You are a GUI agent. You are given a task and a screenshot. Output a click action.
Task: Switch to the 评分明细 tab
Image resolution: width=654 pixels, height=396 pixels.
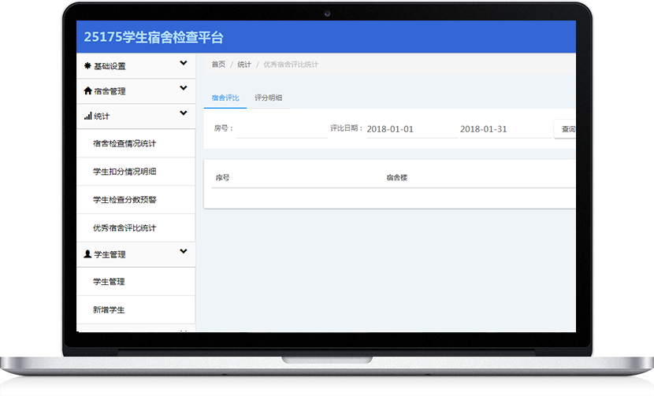268,98
